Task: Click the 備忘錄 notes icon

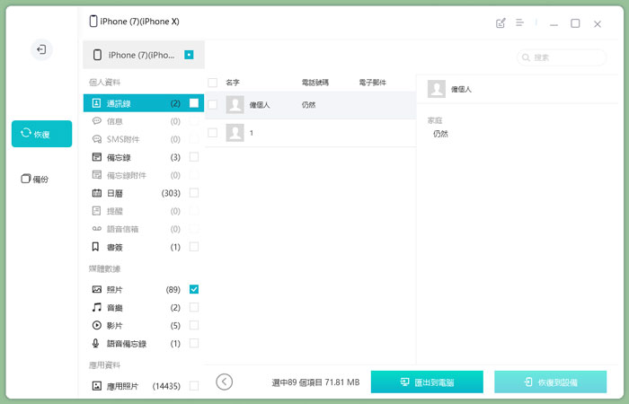Action: pyautogui.click(x=97, y=157)
